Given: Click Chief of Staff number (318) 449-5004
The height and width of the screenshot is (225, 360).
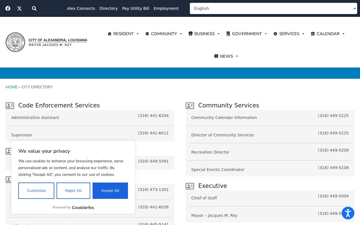Looking at the screenshot, I should pyautogui.click(x=333, y=196).
